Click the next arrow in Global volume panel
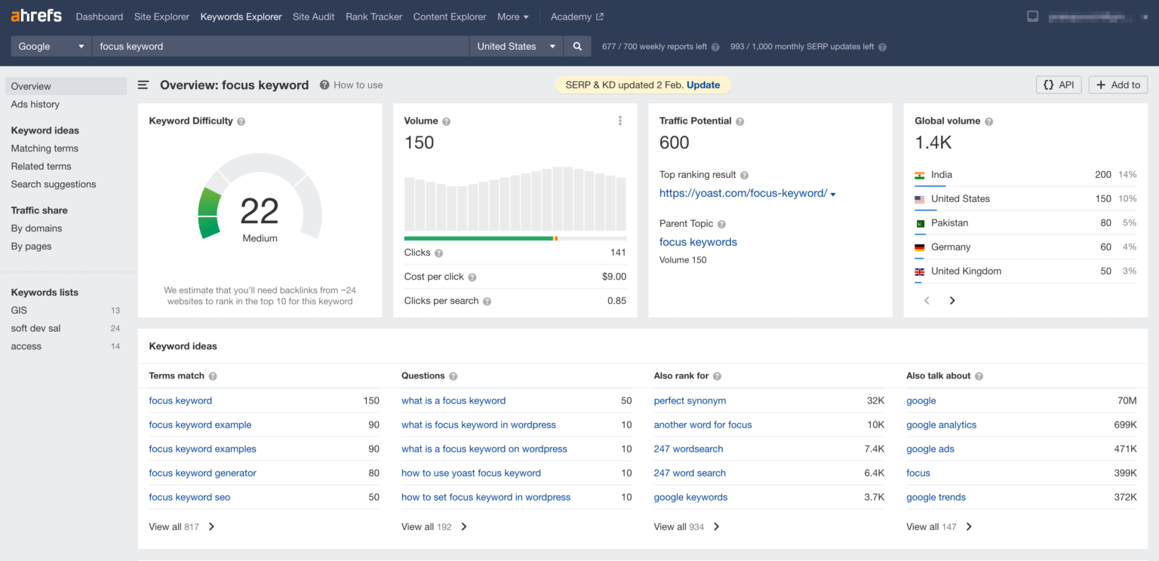The height and width of the screenshot is (561, 1159). click(x=951, y=300)
